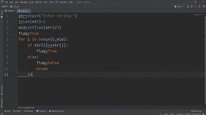
Task: Open the Problems tool window
Action: point(28,111)
